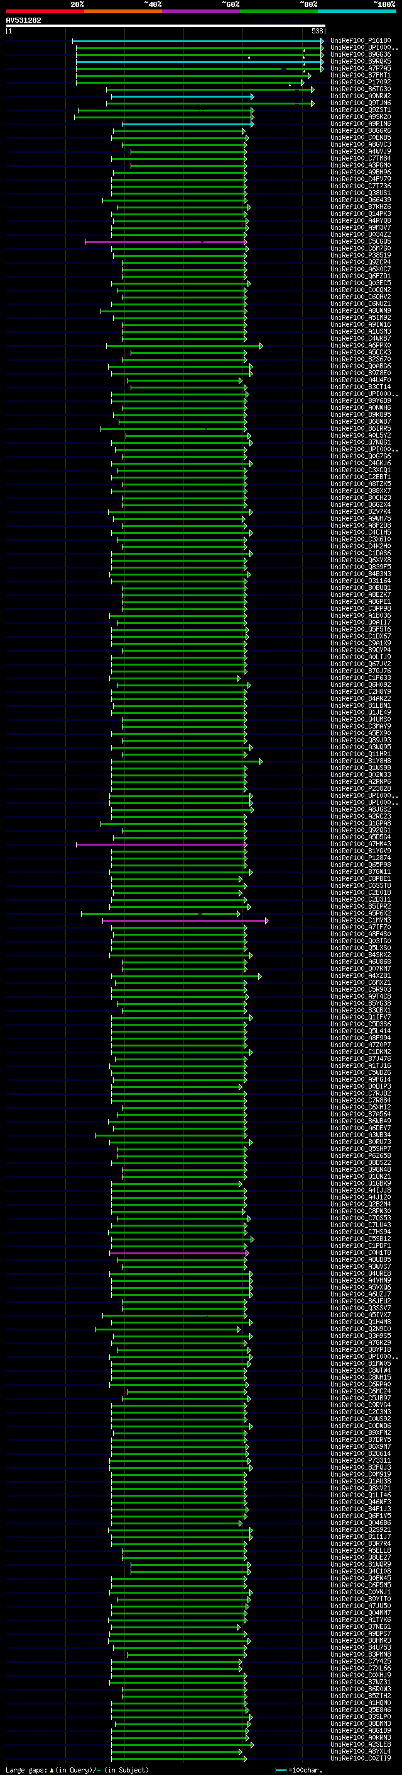The image size is (402, 1775).
Task: Click the yellow large gaps triangle legend icon
Action: point(52,1769)
